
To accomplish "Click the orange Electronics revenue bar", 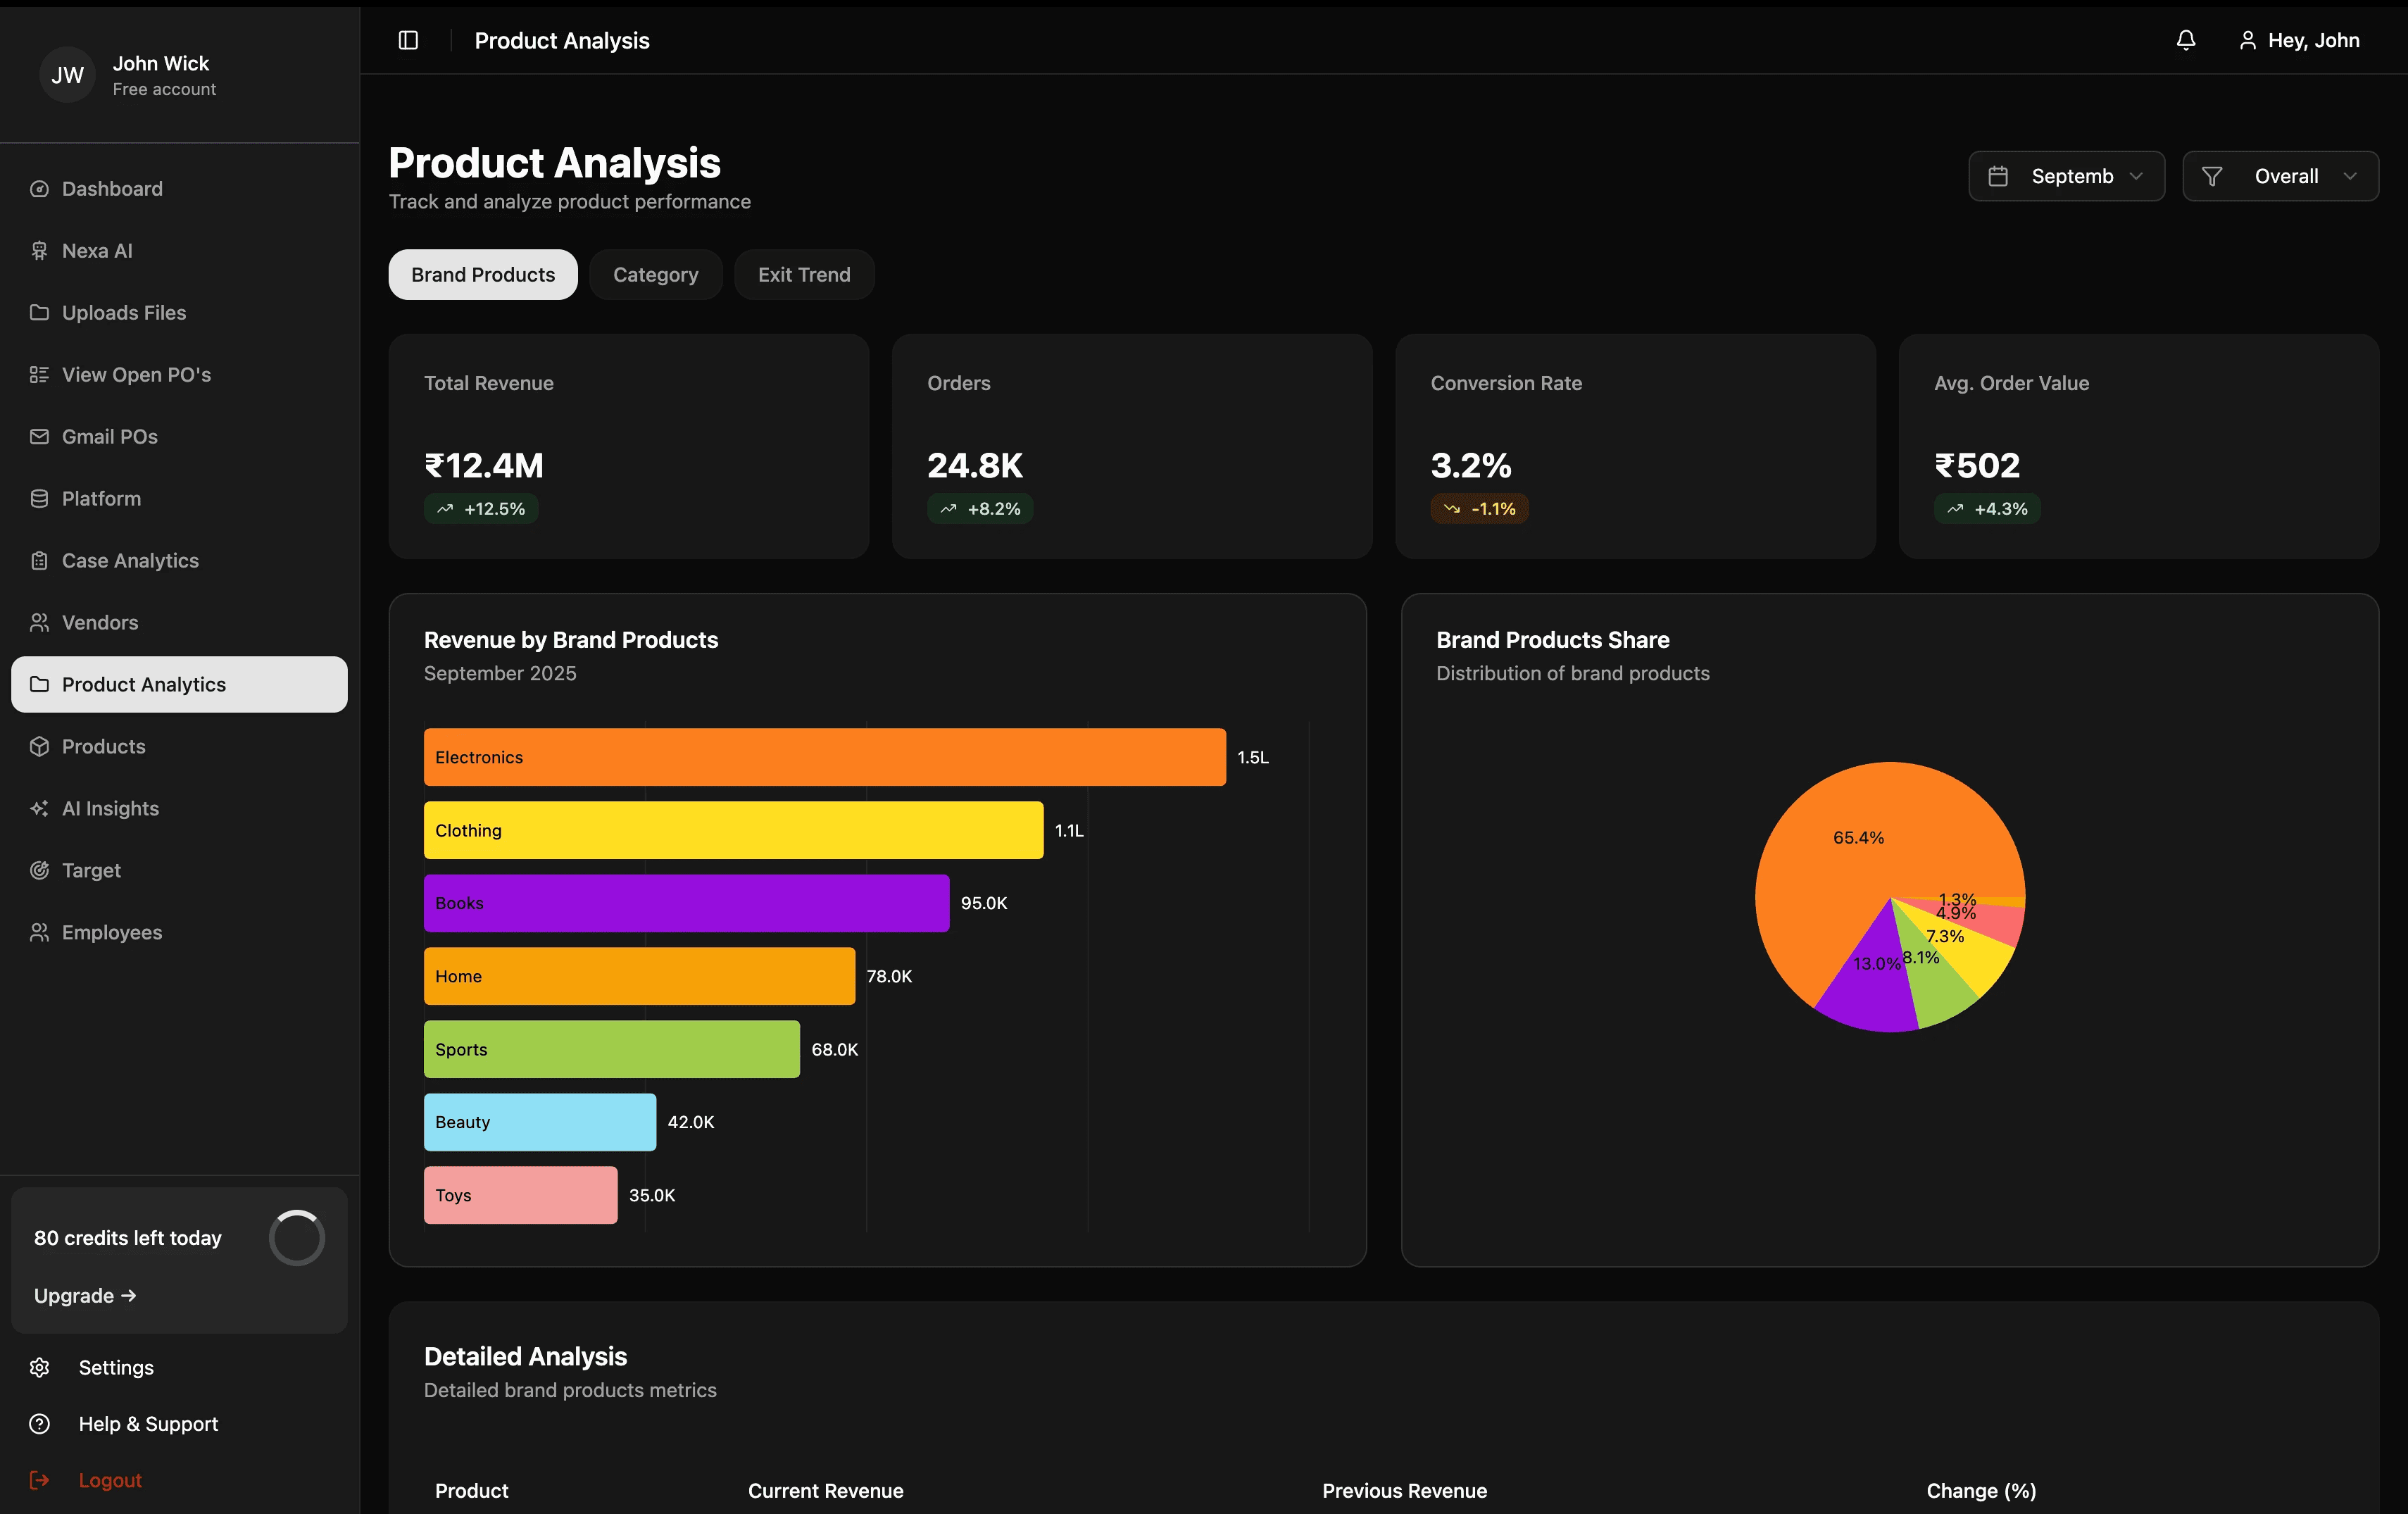I will point(824,757).
